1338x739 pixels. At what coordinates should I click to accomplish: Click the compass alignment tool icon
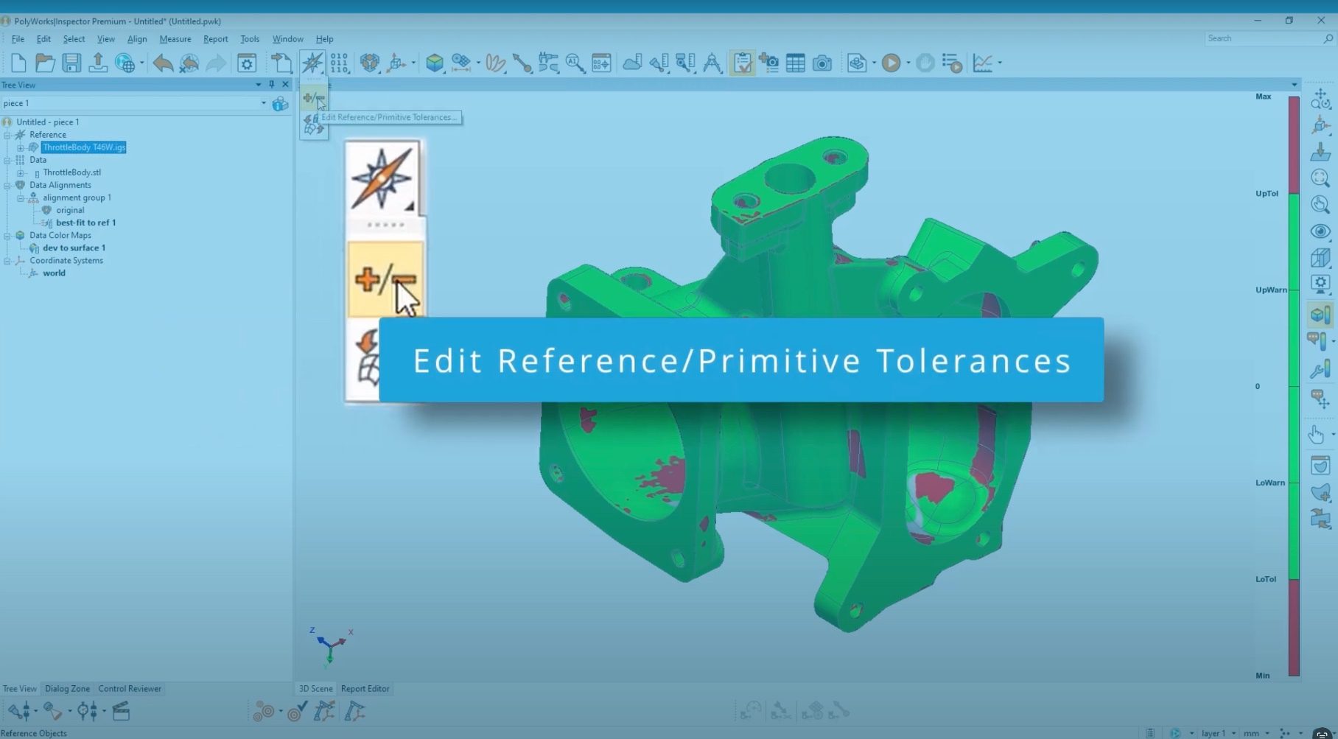[x=313, y=63]
